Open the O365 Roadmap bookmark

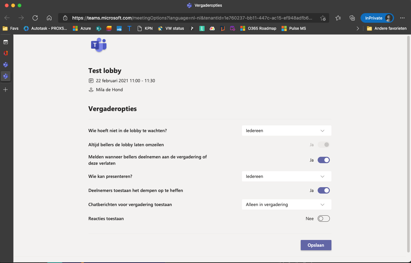pos(258,28)
